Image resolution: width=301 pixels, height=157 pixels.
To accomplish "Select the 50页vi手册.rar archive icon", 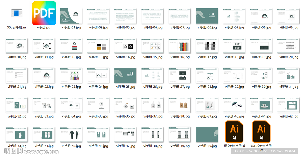I will pos(17,13).
